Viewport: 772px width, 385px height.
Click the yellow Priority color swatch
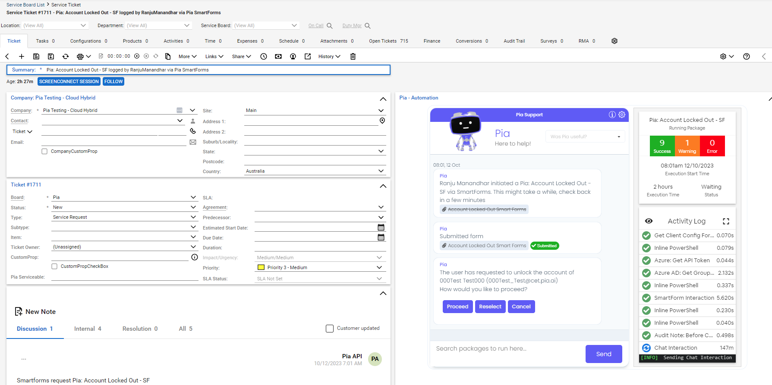point(261,267)
